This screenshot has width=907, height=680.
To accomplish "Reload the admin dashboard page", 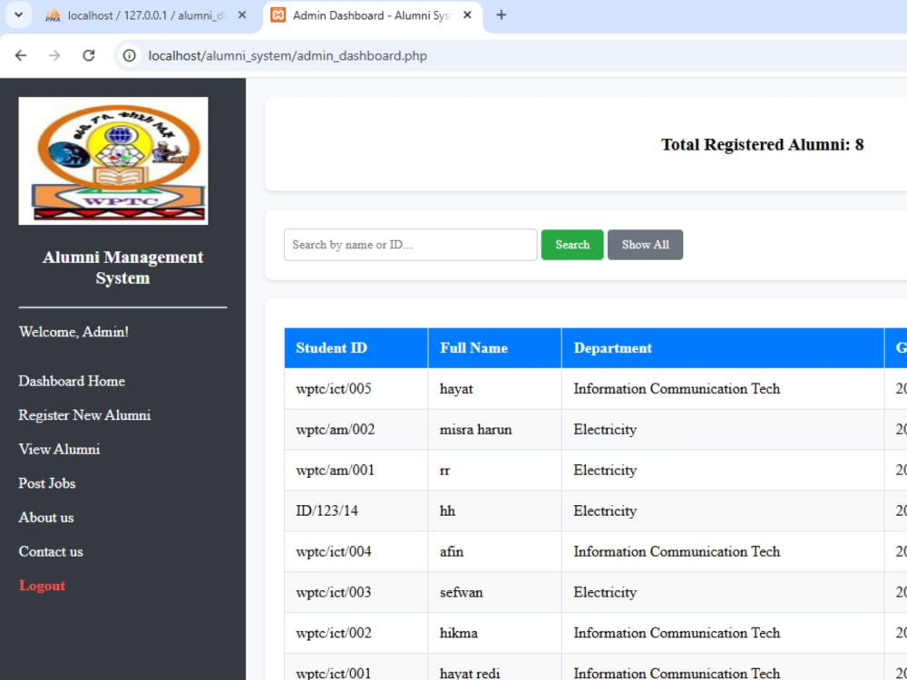I will click(89, 55).
